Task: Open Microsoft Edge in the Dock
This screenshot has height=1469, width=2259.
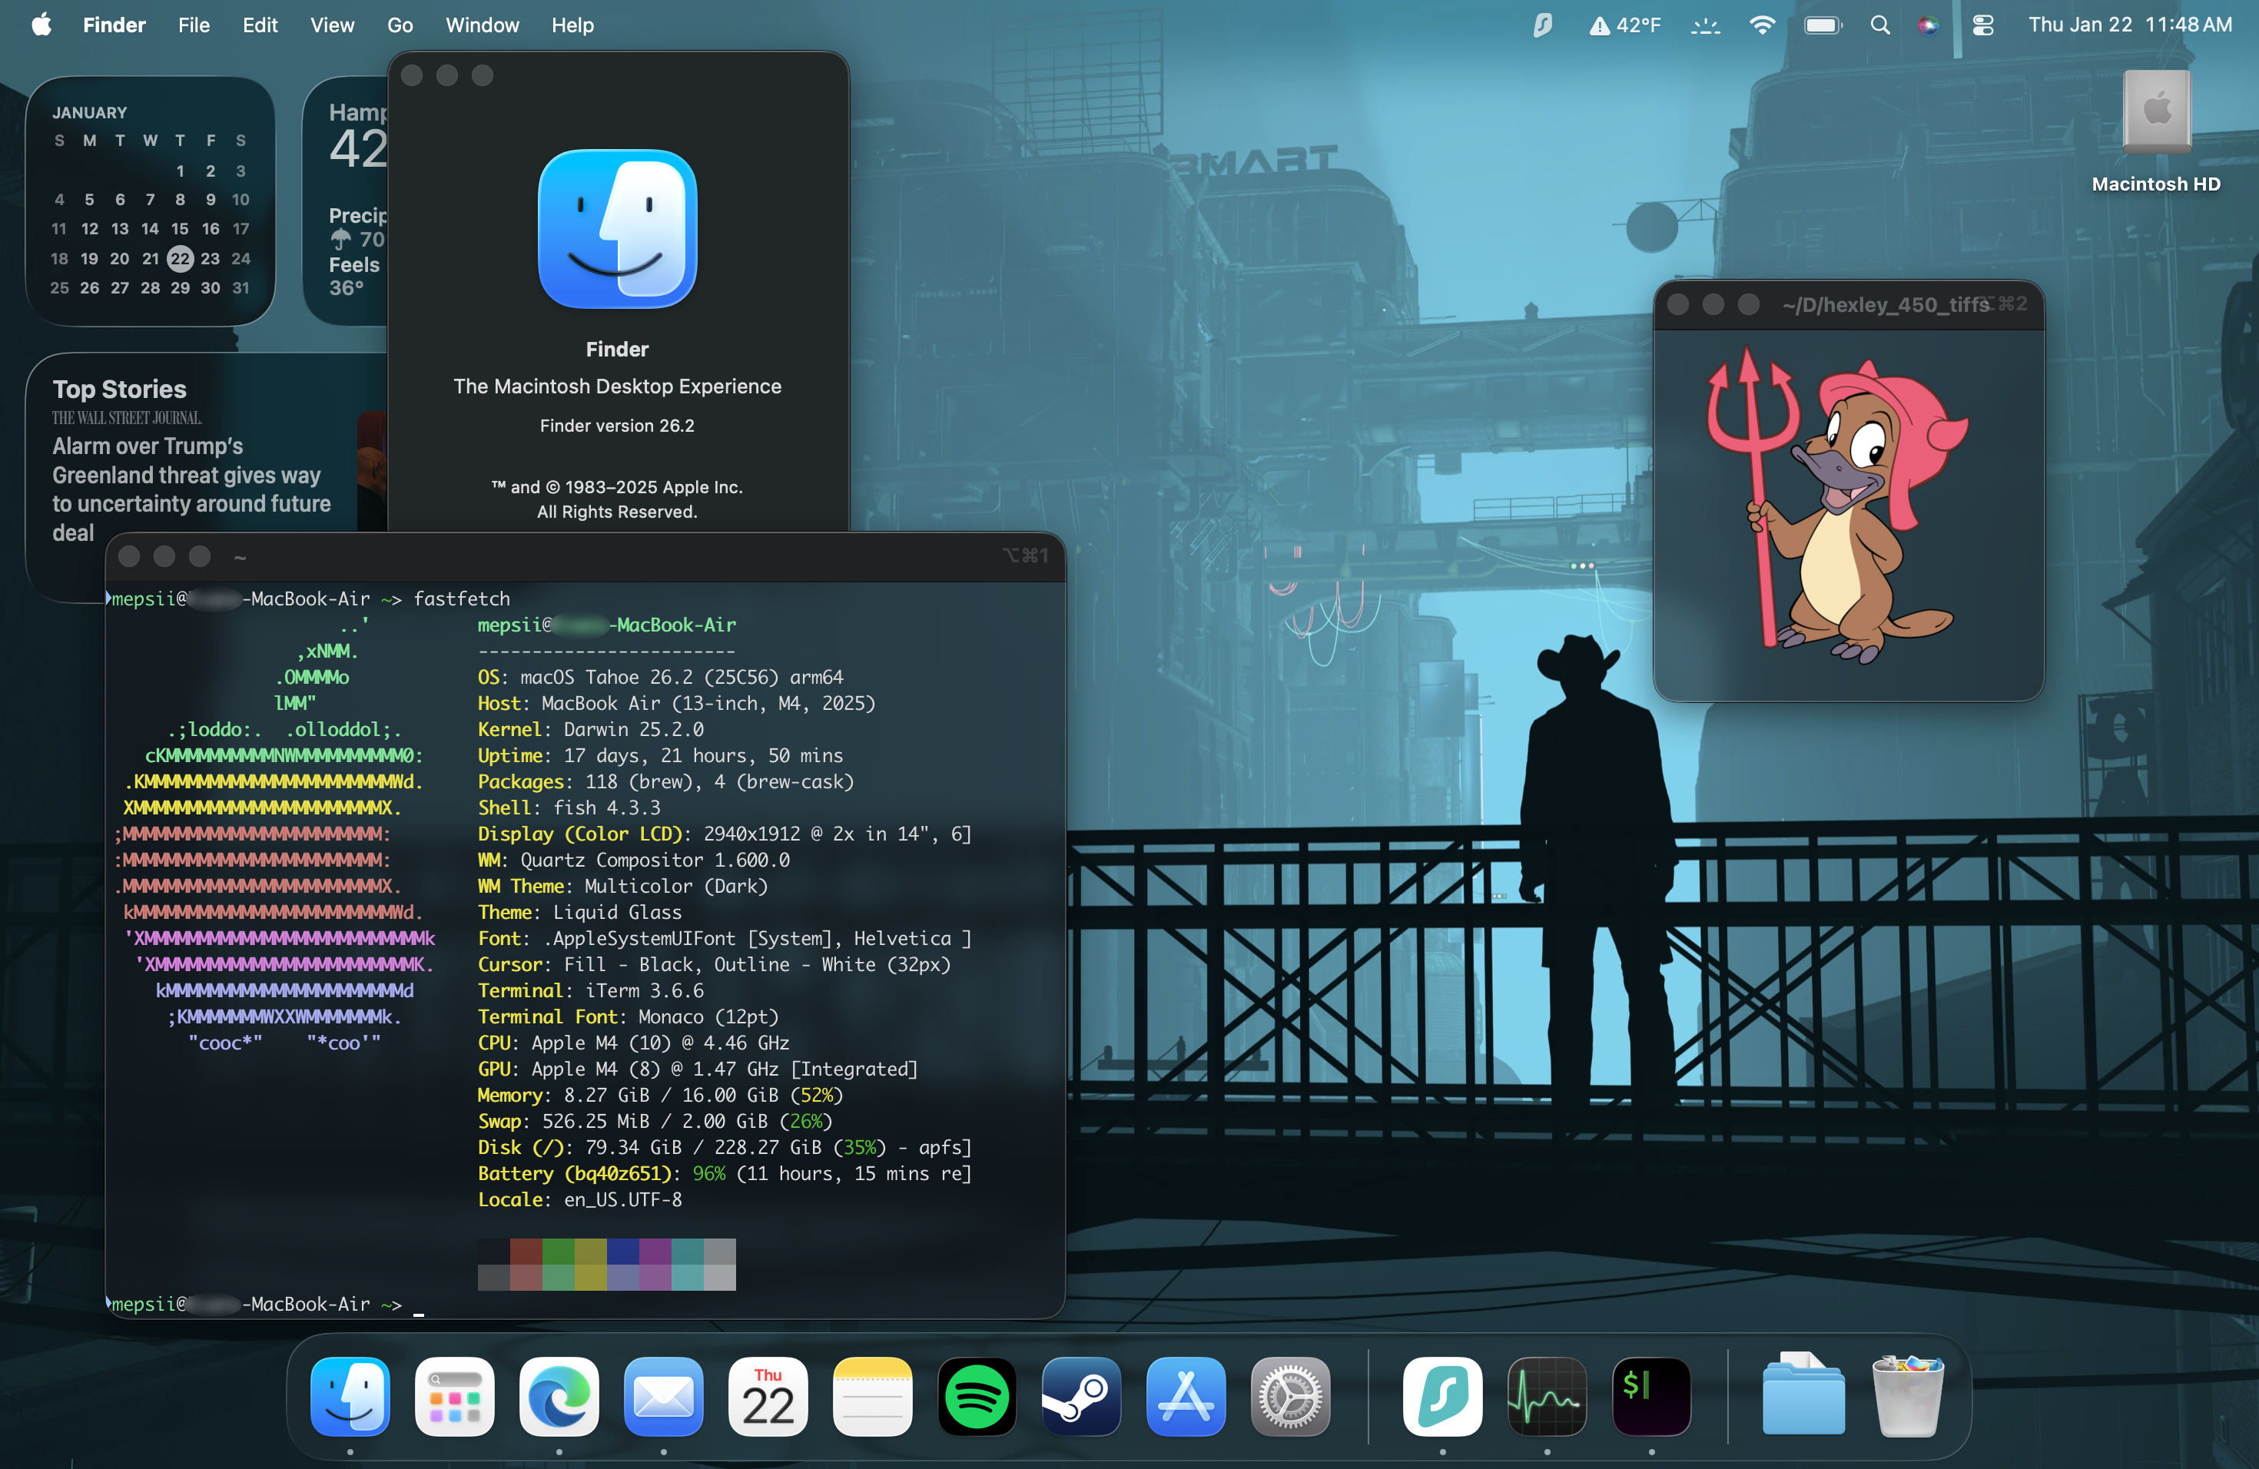Action: coord(559,1396)
